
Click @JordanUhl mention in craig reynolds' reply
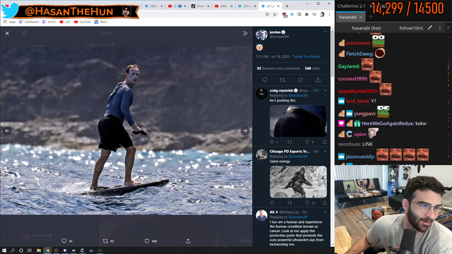click(x=298, y=95)
